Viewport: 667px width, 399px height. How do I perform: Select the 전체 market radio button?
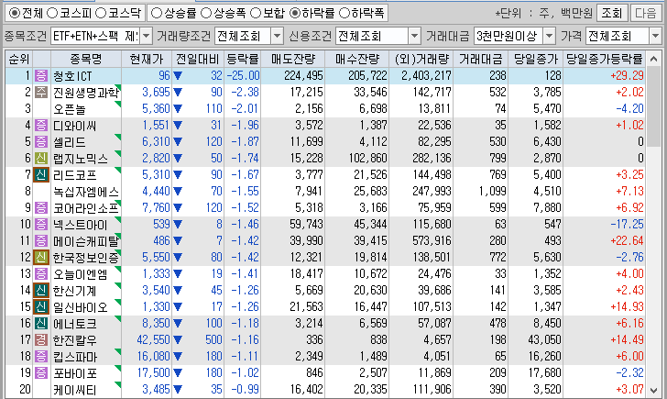click(x=14, y=13)
